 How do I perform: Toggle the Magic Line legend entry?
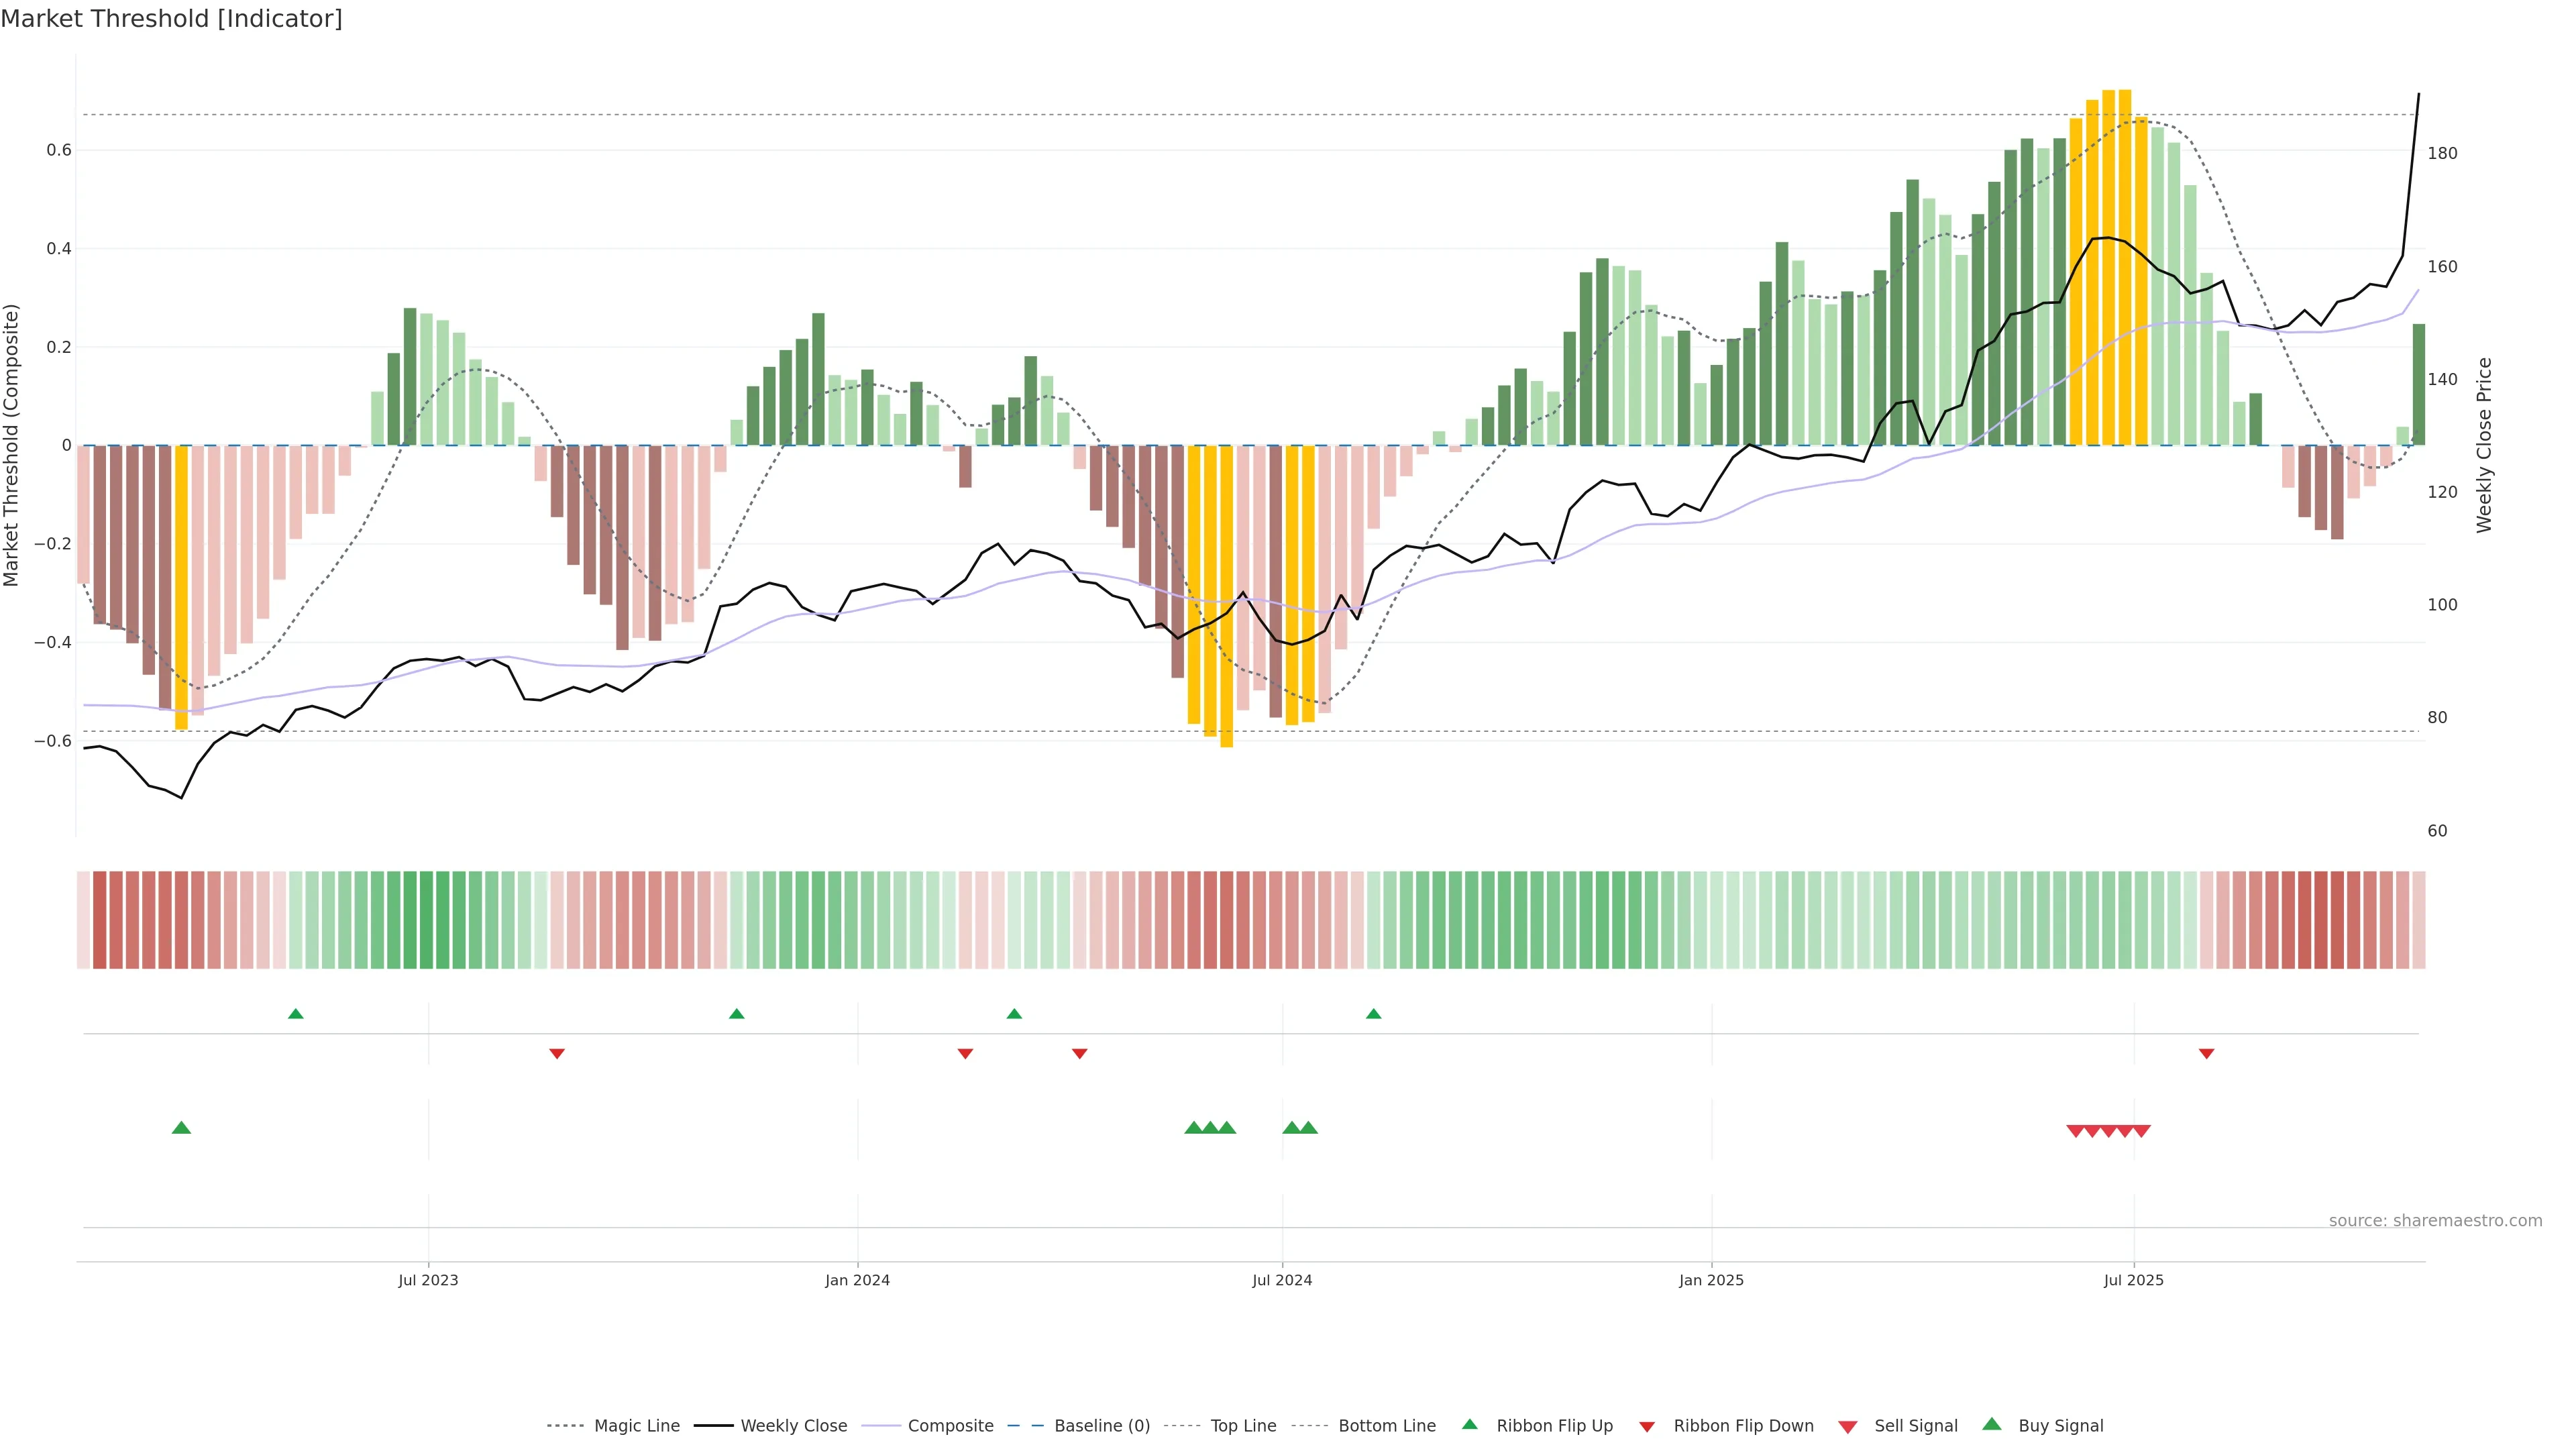coord(636,1426)
